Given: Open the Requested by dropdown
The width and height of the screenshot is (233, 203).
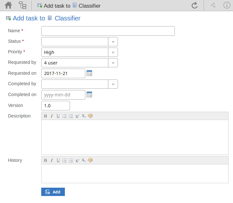Looking at the screenshot, I should pos(113,63).
